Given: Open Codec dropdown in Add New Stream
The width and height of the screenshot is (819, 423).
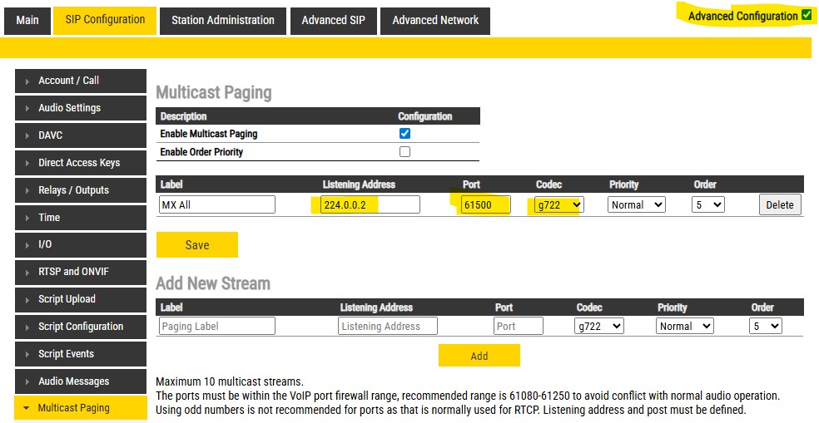Looking at the screenshot, I should 599,327.
